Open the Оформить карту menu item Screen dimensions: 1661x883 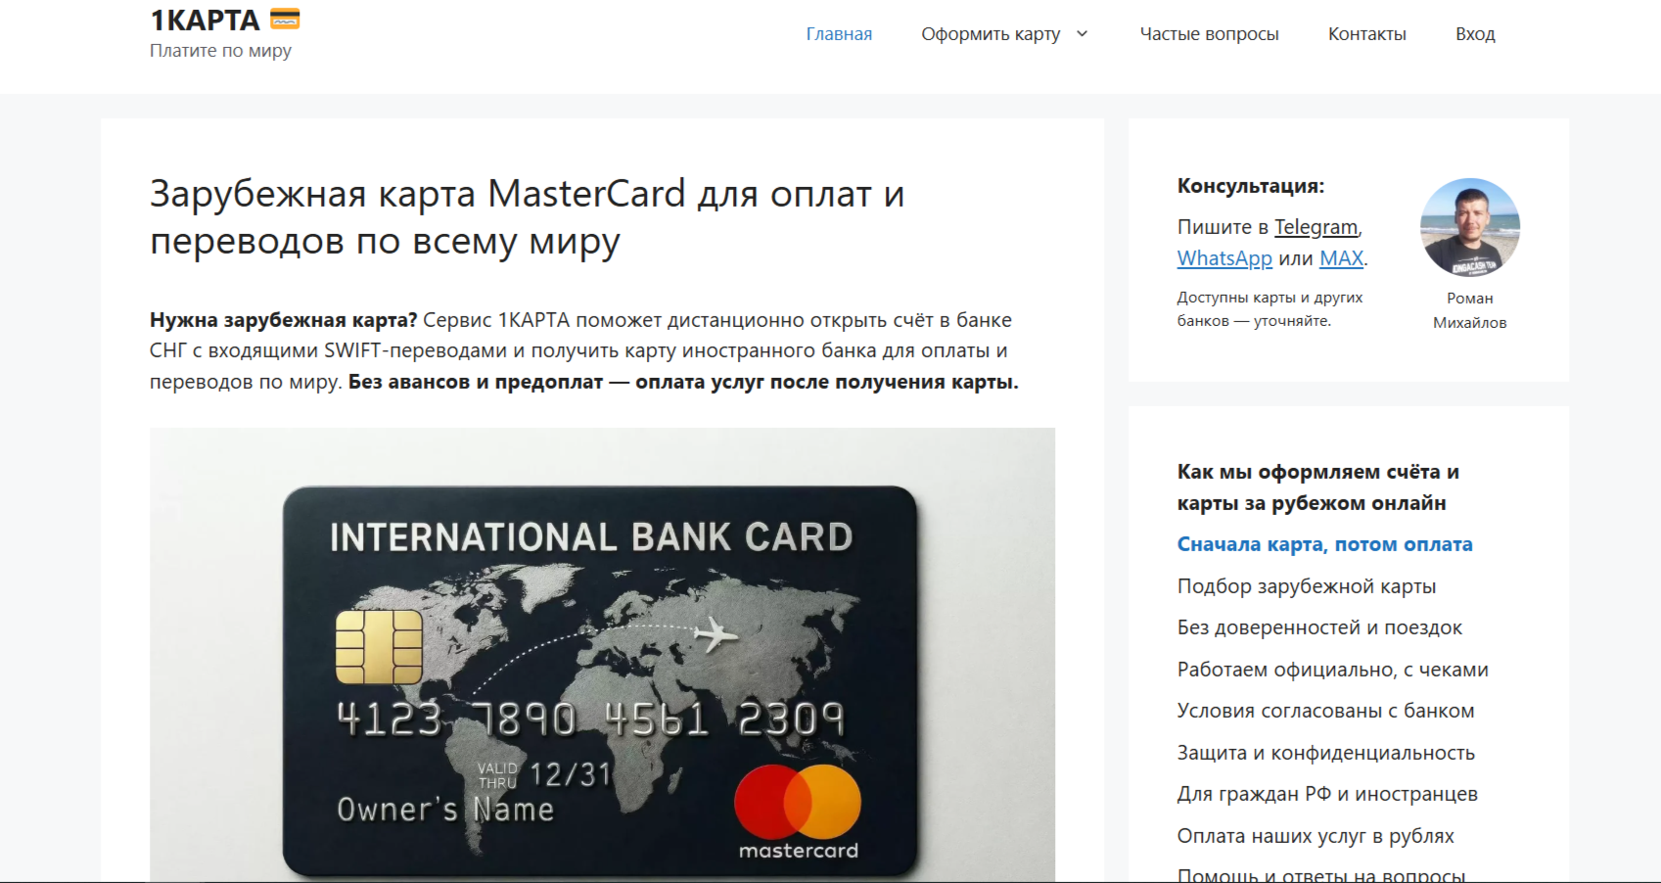pyautogui.click(x=991, y=34)
